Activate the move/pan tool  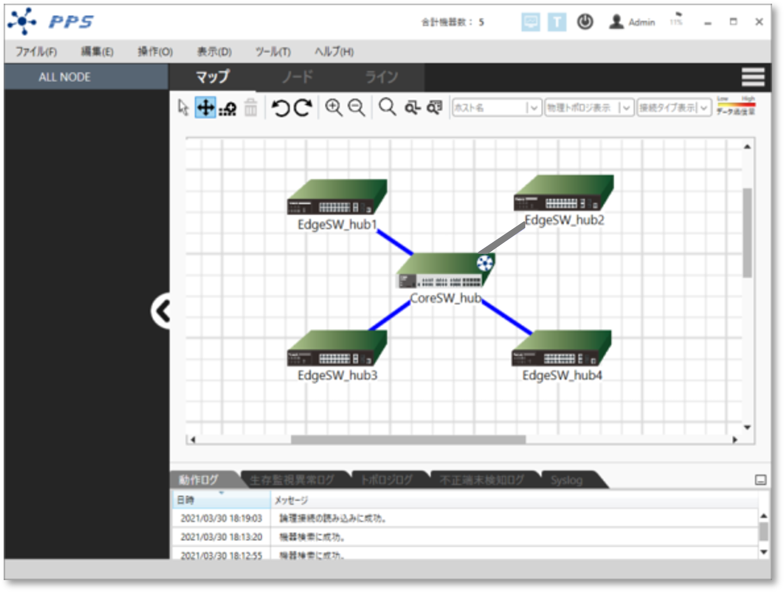click(205, 108)
